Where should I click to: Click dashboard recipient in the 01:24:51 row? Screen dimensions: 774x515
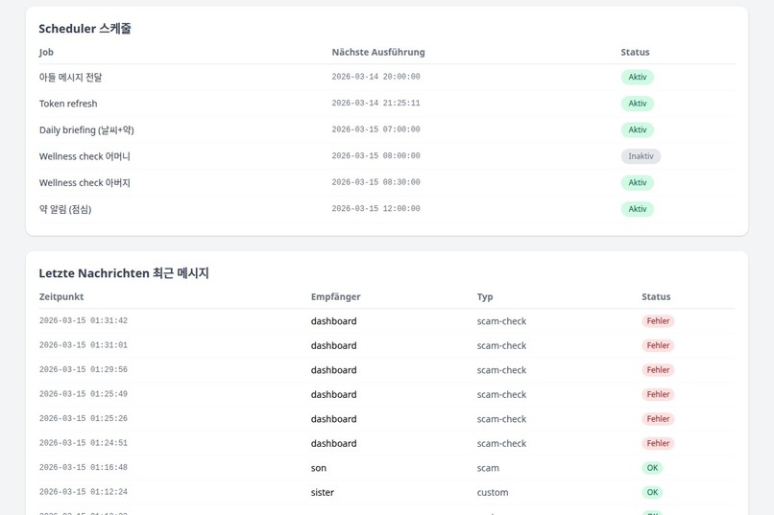(333, 443)
